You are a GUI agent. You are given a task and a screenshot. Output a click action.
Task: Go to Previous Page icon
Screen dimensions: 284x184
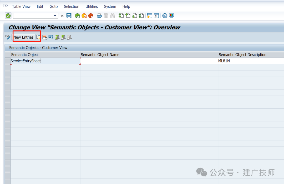(x=128, y=16)
